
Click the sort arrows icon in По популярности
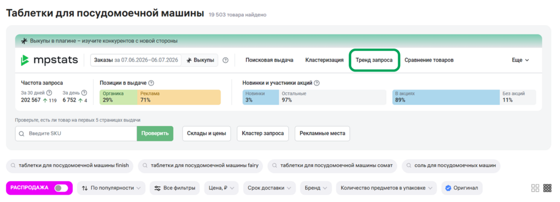click(x=85, y=188)
